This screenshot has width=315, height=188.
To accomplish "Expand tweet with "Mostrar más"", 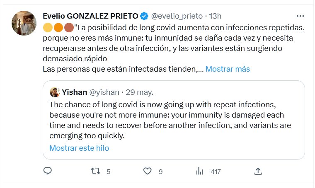I will coord(228,69).
